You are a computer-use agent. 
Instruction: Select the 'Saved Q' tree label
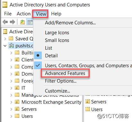coord(24,38)
